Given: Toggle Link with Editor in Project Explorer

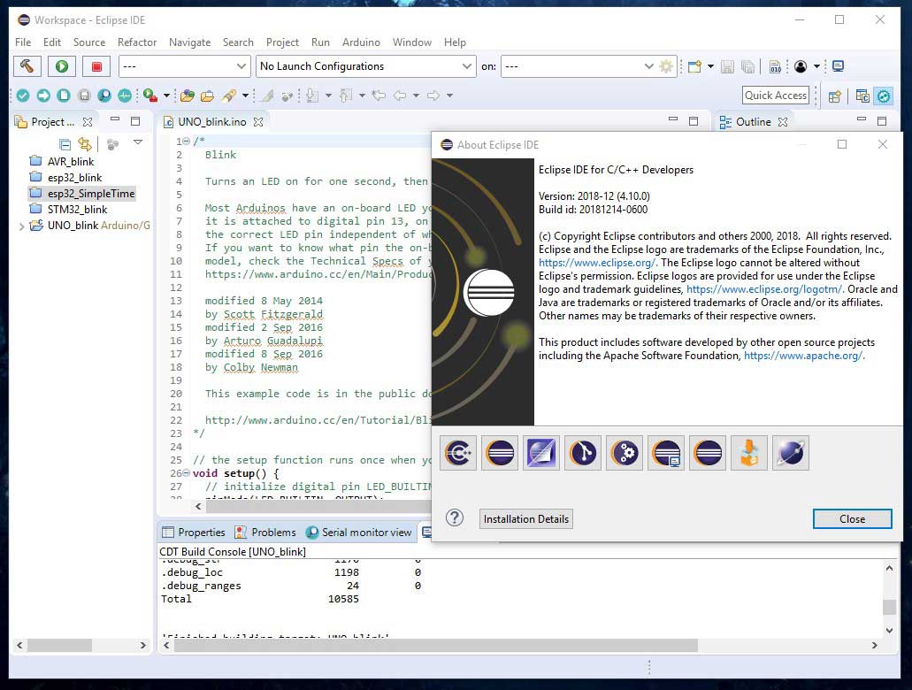Looking at the screenshot, I should 85,143.
